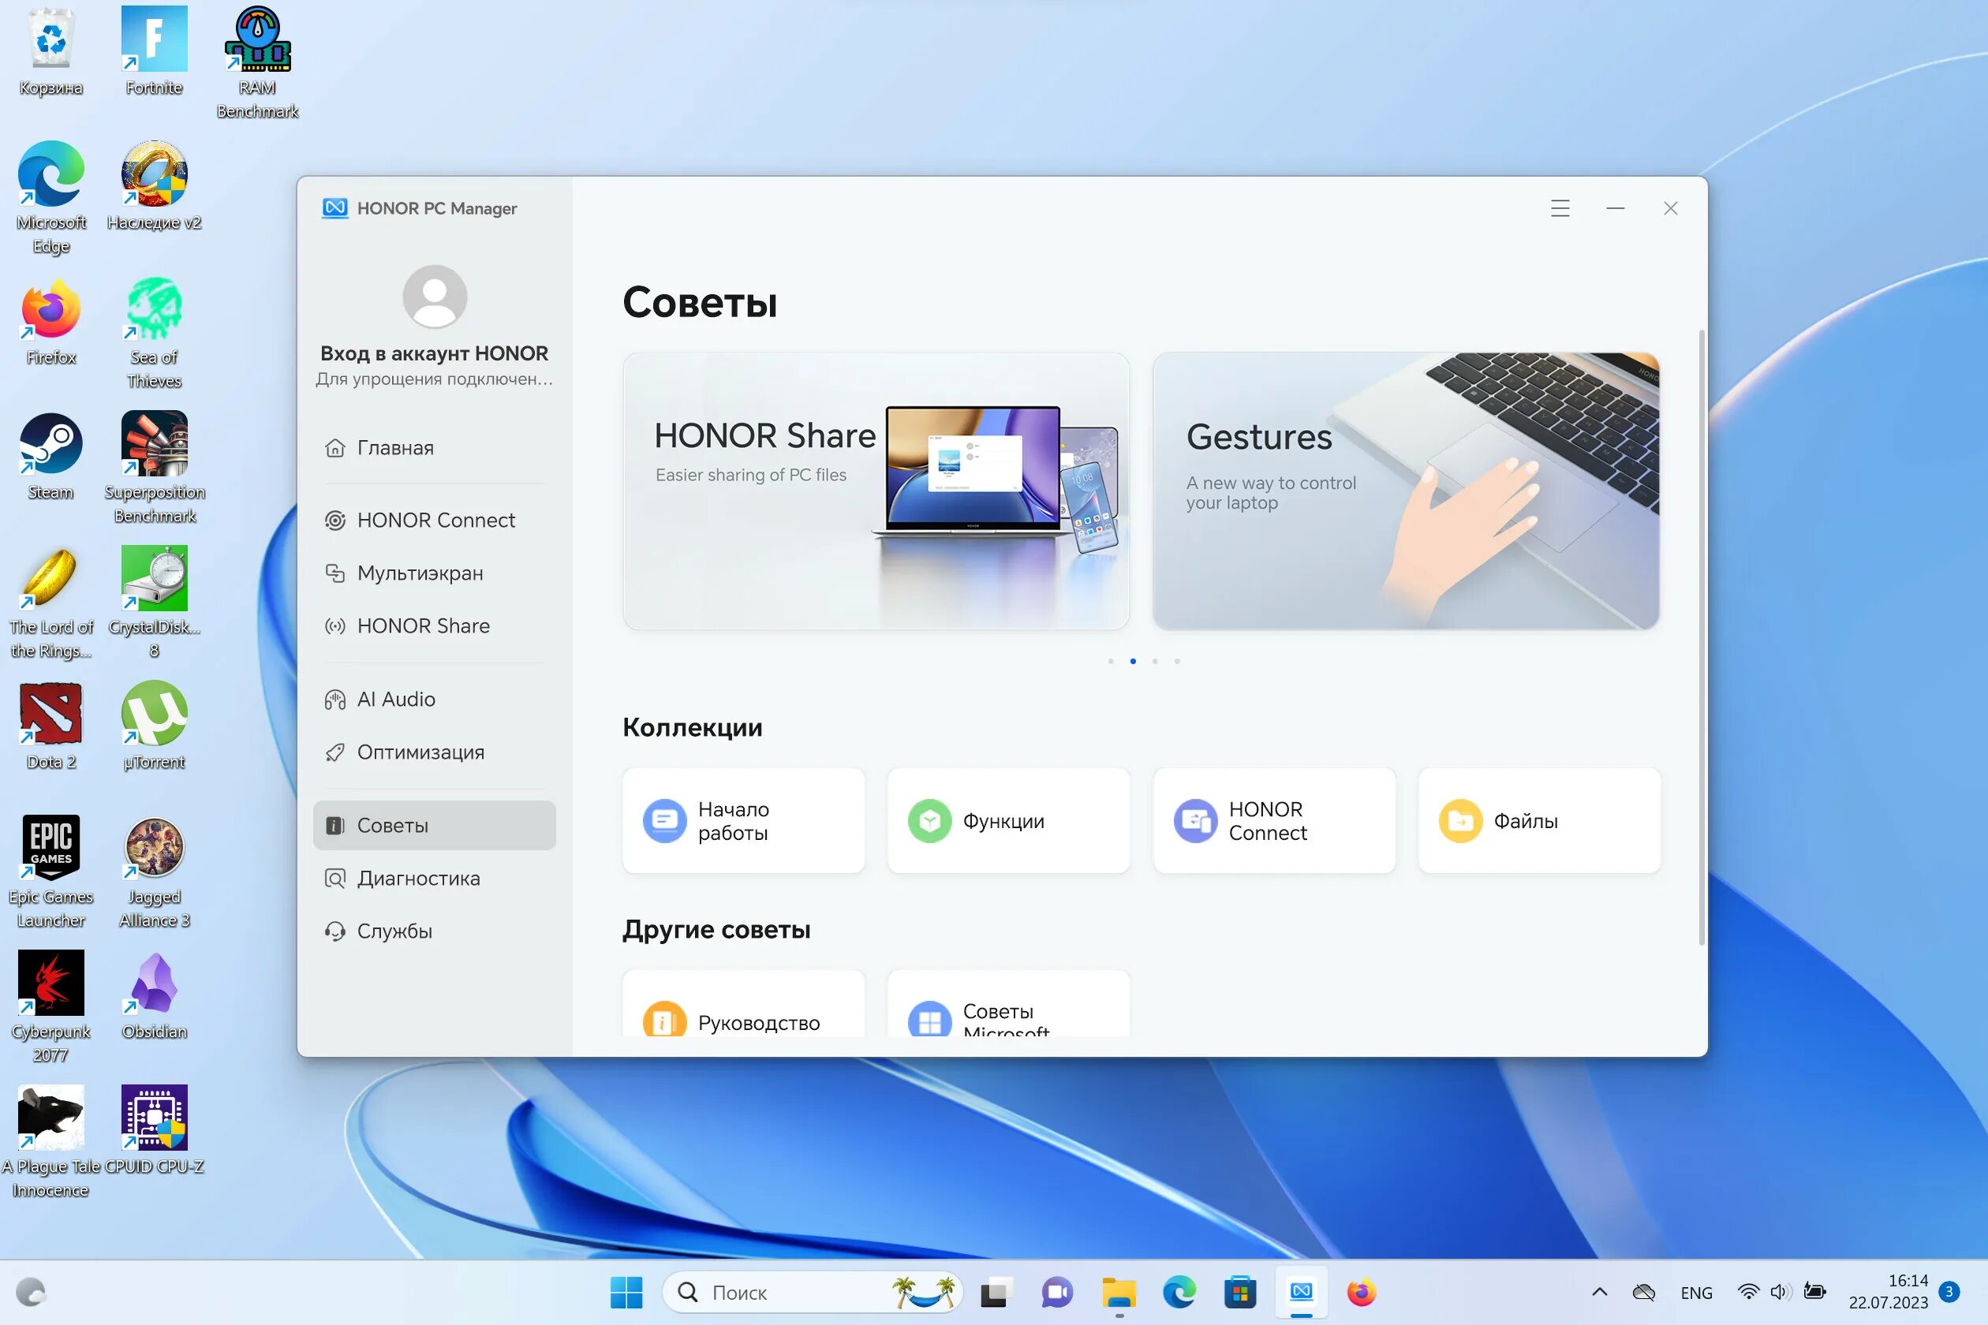
Task: Open Диагностика section
Action: pos(417,877)
